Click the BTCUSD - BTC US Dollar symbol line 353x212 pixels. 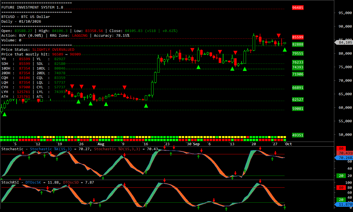pyautogui.click(x=26, y=17)
